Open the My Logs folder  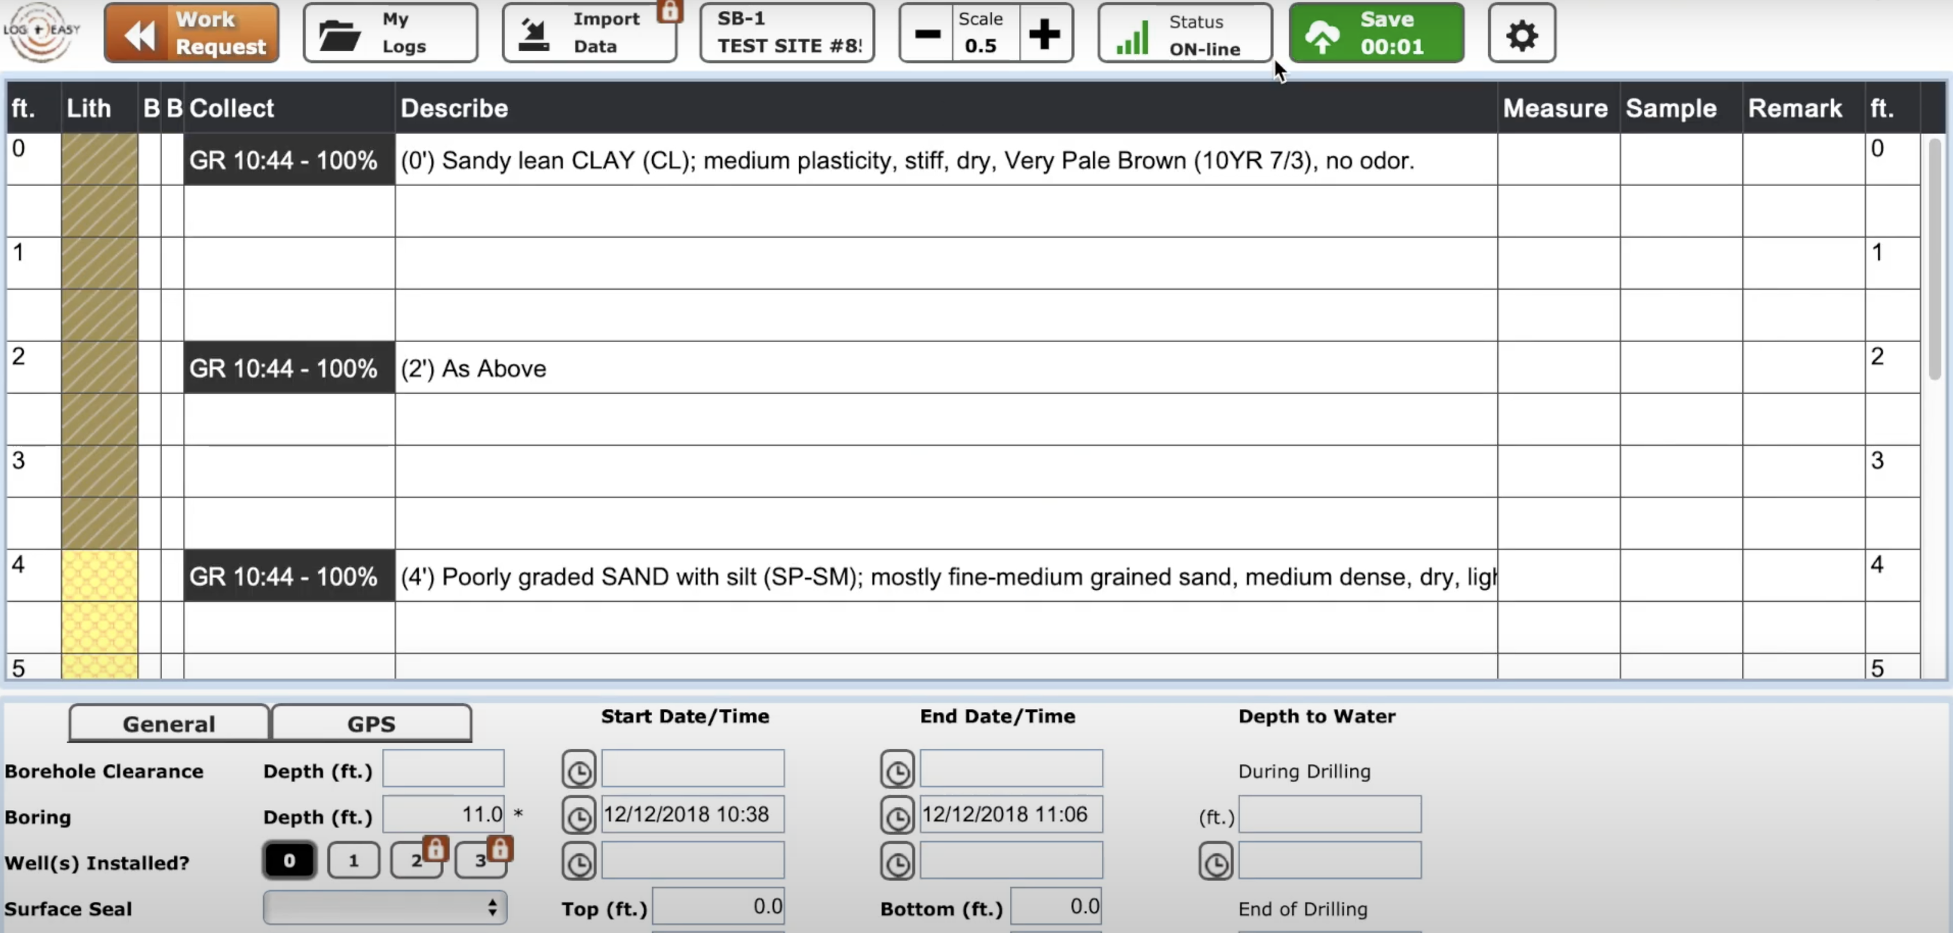(390, 32)
